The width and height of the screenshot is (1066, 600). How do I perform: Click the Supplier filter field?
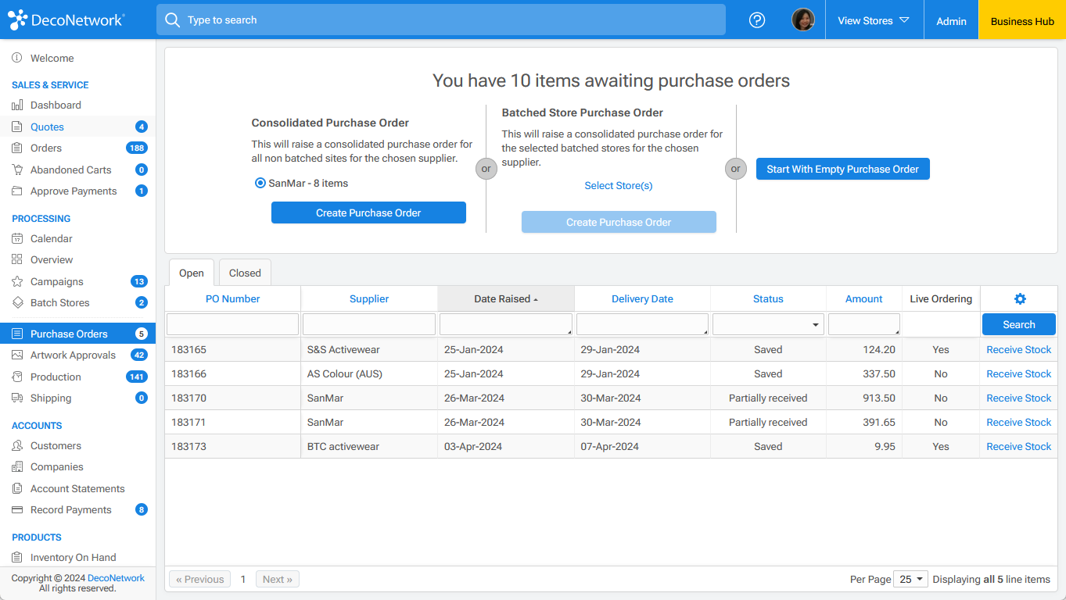(x=369, y=324)
